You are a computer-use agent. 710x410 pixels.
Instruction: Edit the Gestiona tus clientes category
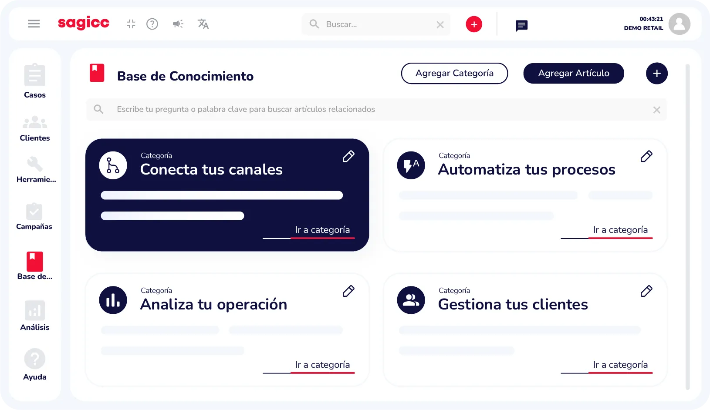click(x=646, y=291)
